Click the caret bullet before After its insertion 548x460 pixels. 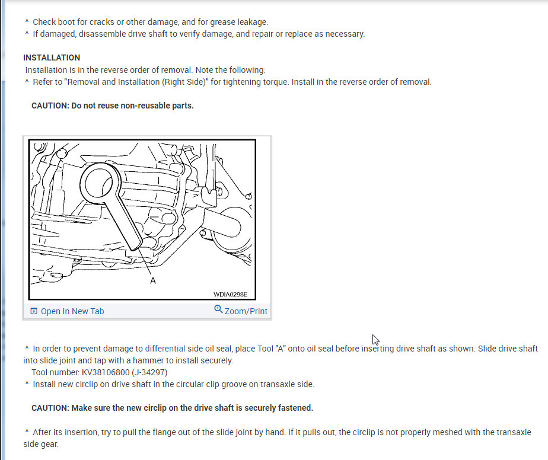click(x=27, y=432)
